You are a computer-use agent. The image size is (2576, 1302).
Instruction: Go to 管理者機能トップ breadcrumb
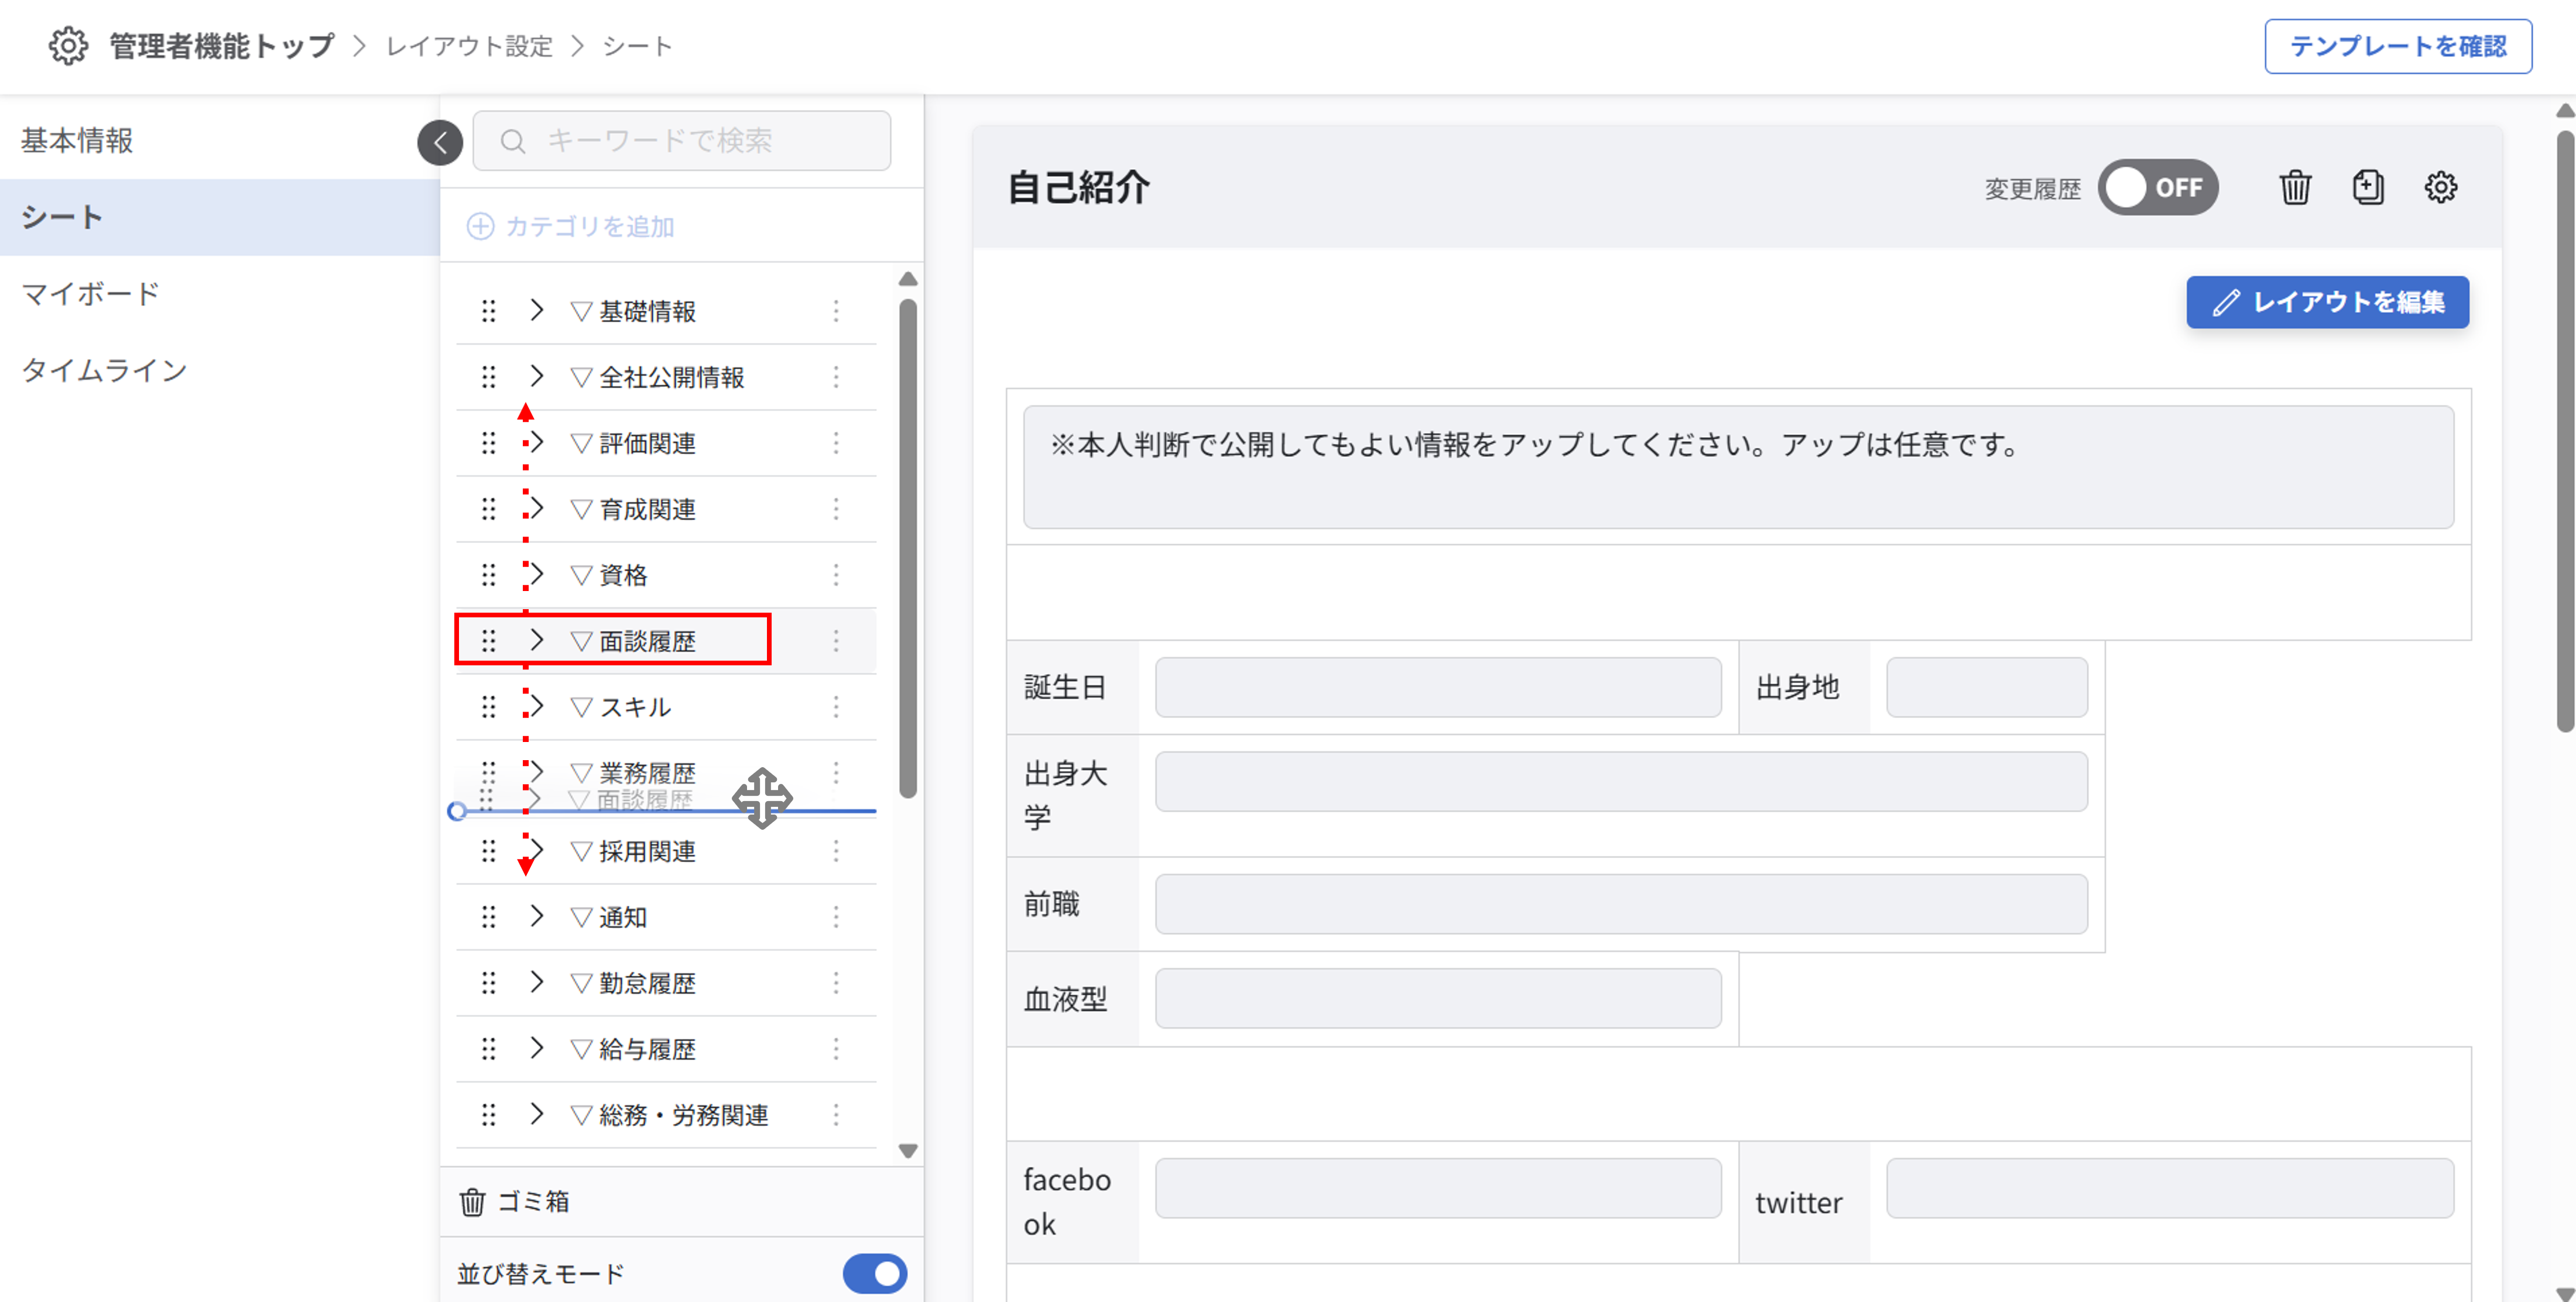pyautogui.click(x=221, y=46)
